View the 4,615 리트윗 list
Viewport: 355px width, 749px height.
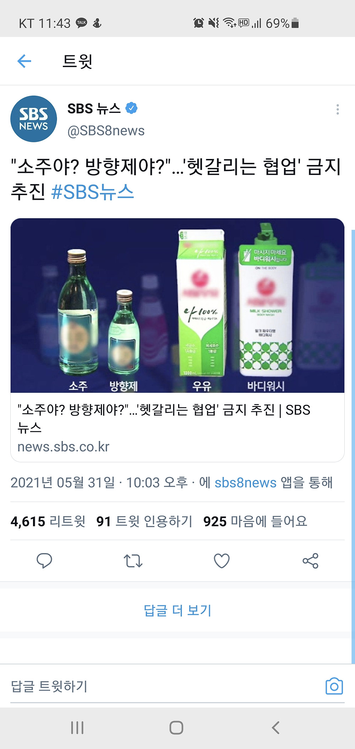[x=48, y=521]
